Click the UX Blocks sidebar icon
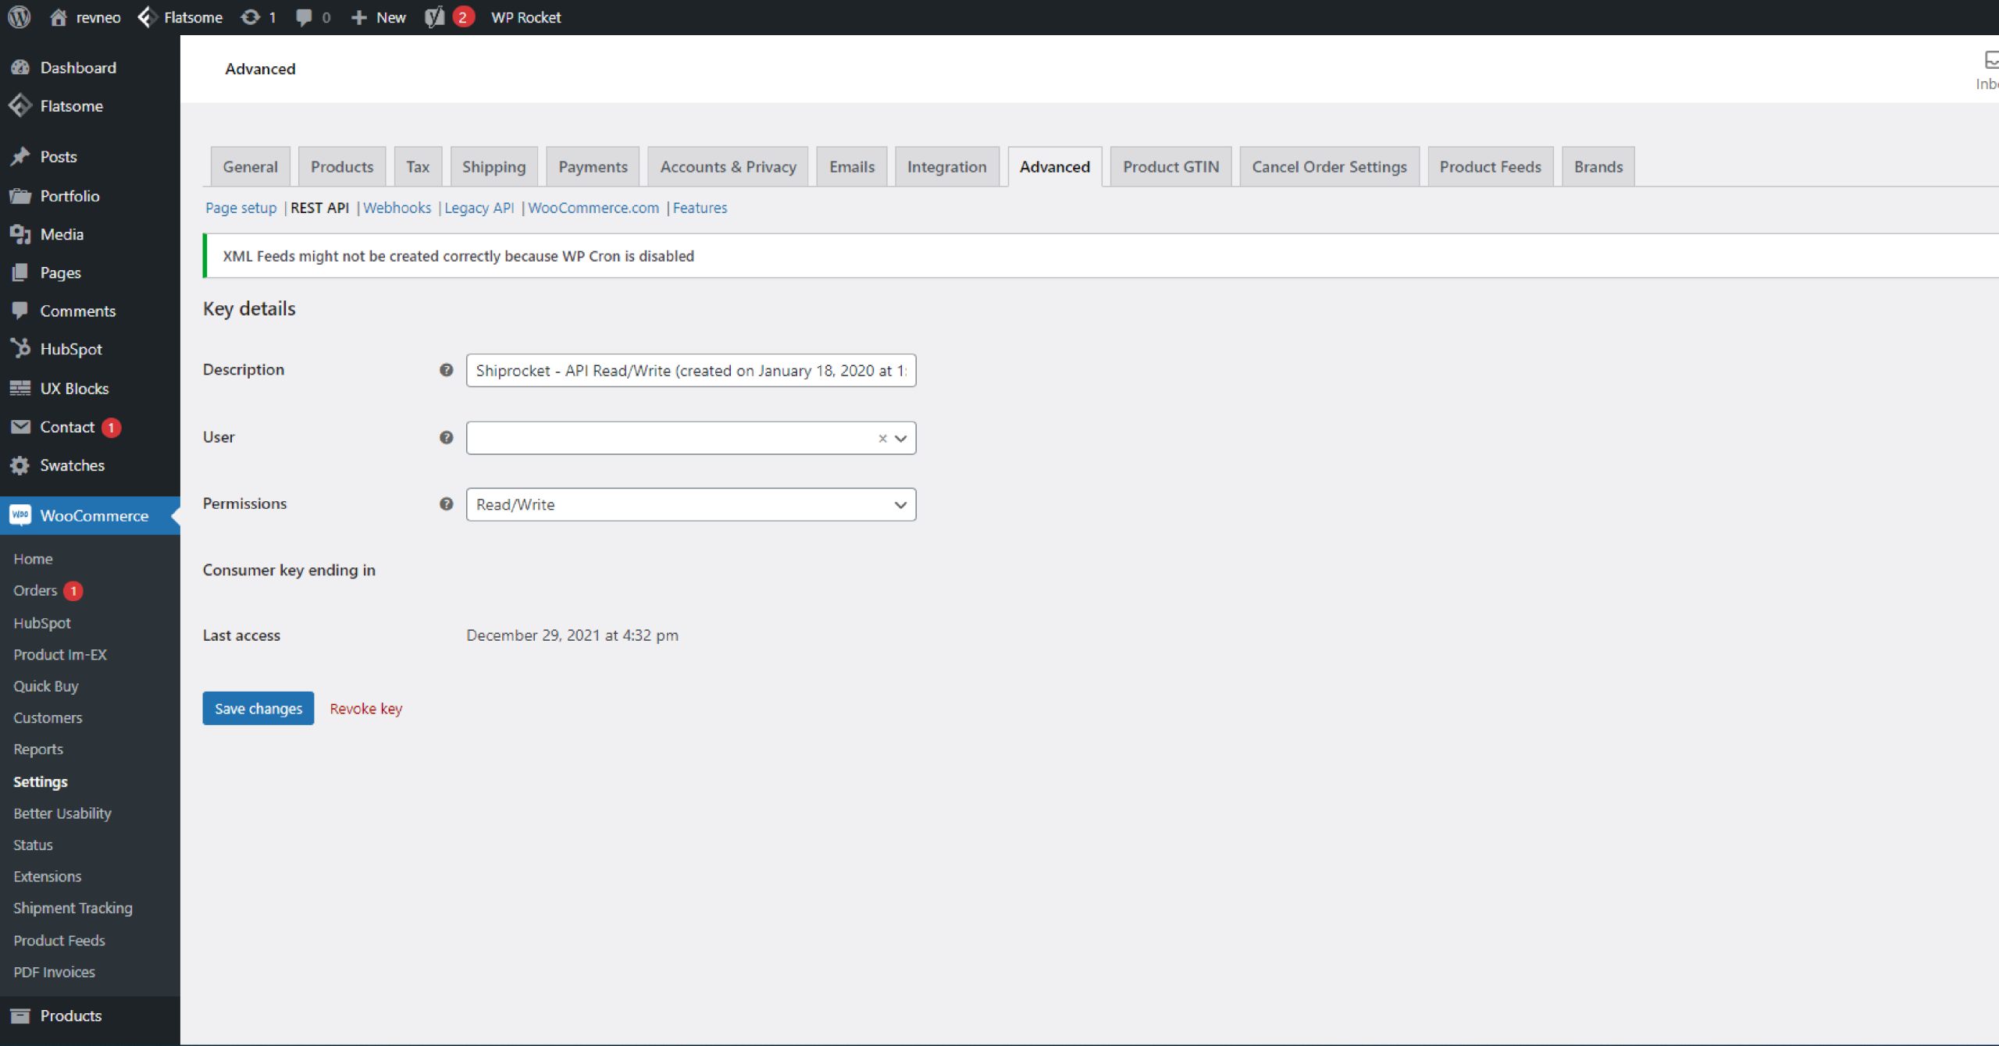 click(21, 387)
